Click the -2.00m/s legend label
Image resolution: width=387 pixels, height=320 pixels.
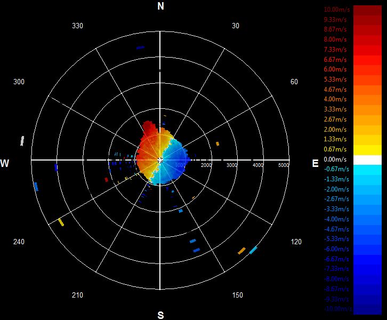point(336,189)
